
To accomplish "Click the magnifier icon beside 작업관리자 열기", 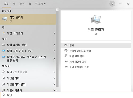I will click(3, 84).
